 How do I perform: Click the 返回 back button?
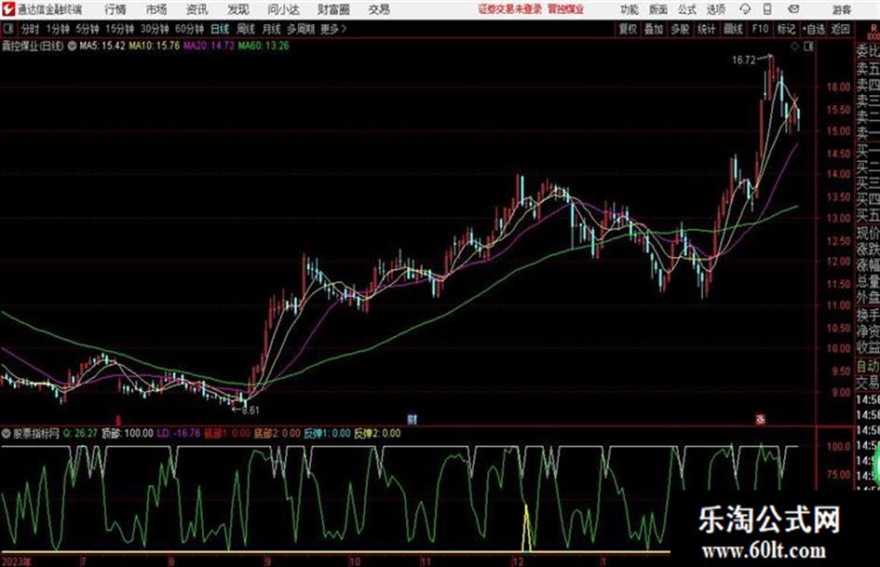840,29
